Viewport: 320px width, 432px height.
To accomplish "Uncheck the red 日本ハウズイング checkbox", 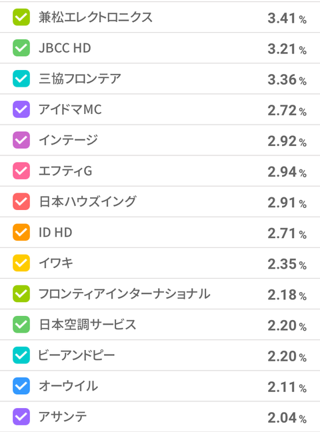I will (21, 201).
